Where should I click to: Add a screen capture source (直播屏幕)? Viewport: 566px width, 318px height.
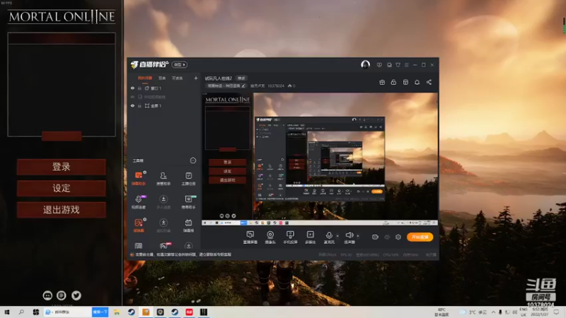[x=250, y=237]
